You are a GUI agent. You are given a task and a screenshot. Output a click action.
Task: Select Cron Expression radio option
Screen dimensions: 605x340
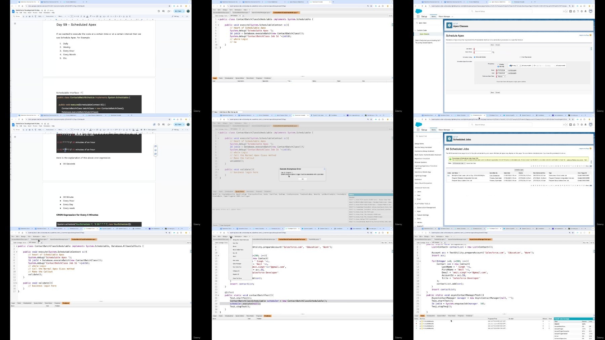click(x=520, y=57)
